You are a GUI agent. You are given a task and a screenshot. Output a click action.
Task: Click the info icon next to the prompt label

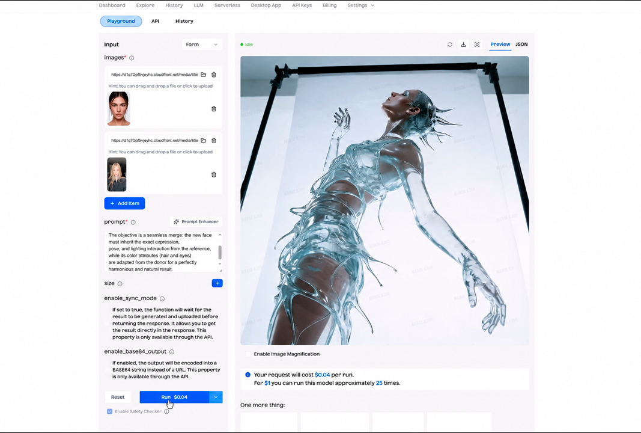click(x=133, y=223)
